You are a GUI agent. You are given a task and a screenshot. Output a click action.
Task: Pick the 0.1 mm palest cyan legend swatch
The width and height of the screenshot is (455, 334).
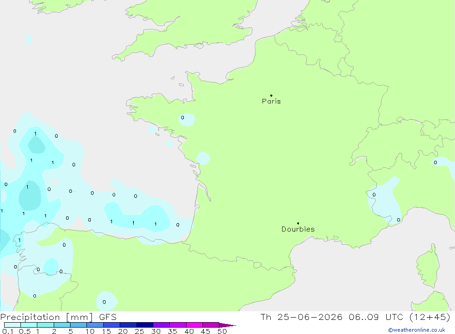tap(12, 325)
